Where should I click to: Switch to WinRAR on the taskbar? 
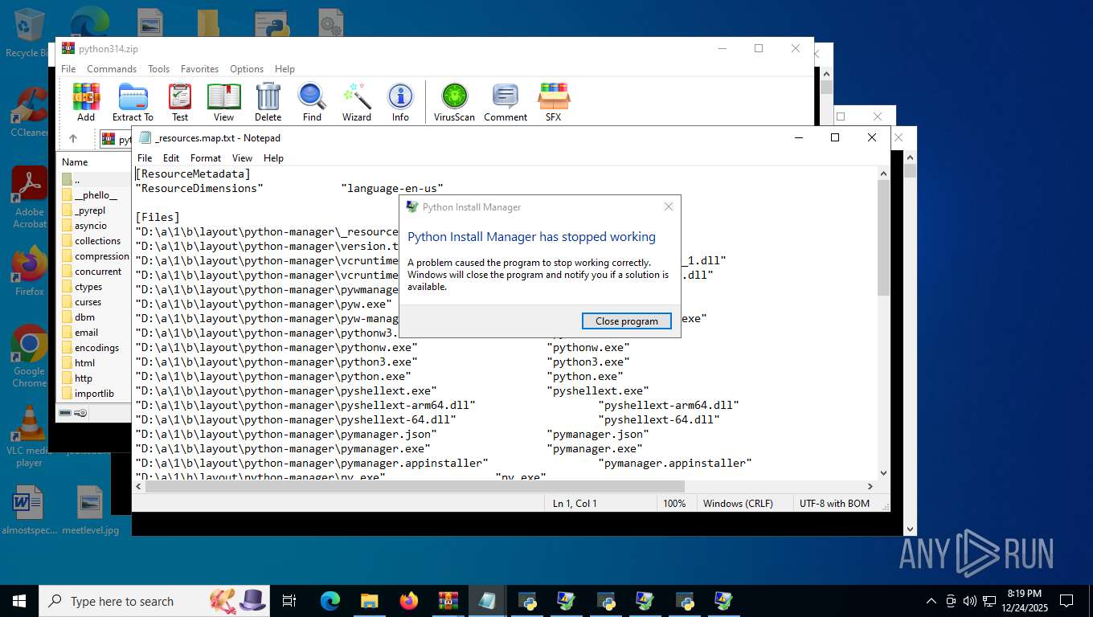(448, 601)
